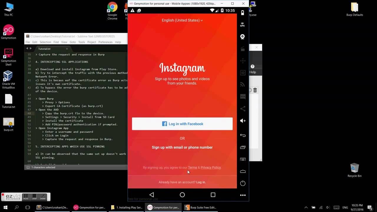Open the Windows Start menu
The width and height of the screenshot is (377, 212).
pos(5,207)
